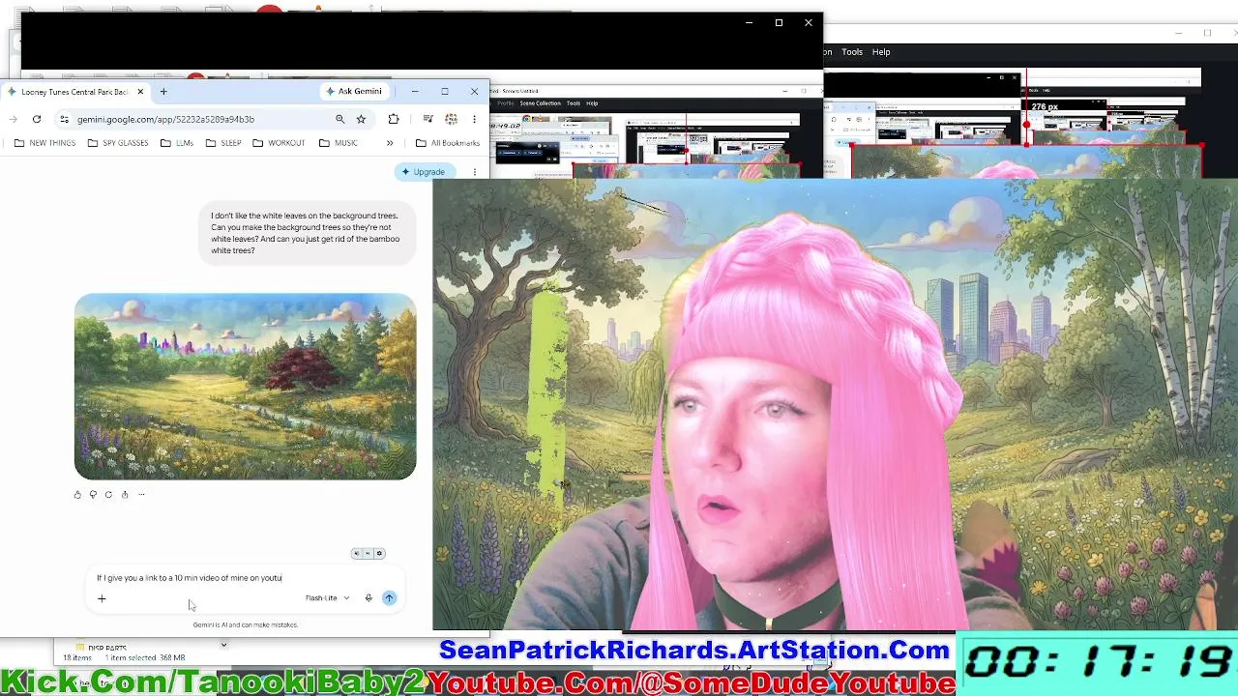
Task: Open the SLEEP bookmark folder
Action: 223,143
